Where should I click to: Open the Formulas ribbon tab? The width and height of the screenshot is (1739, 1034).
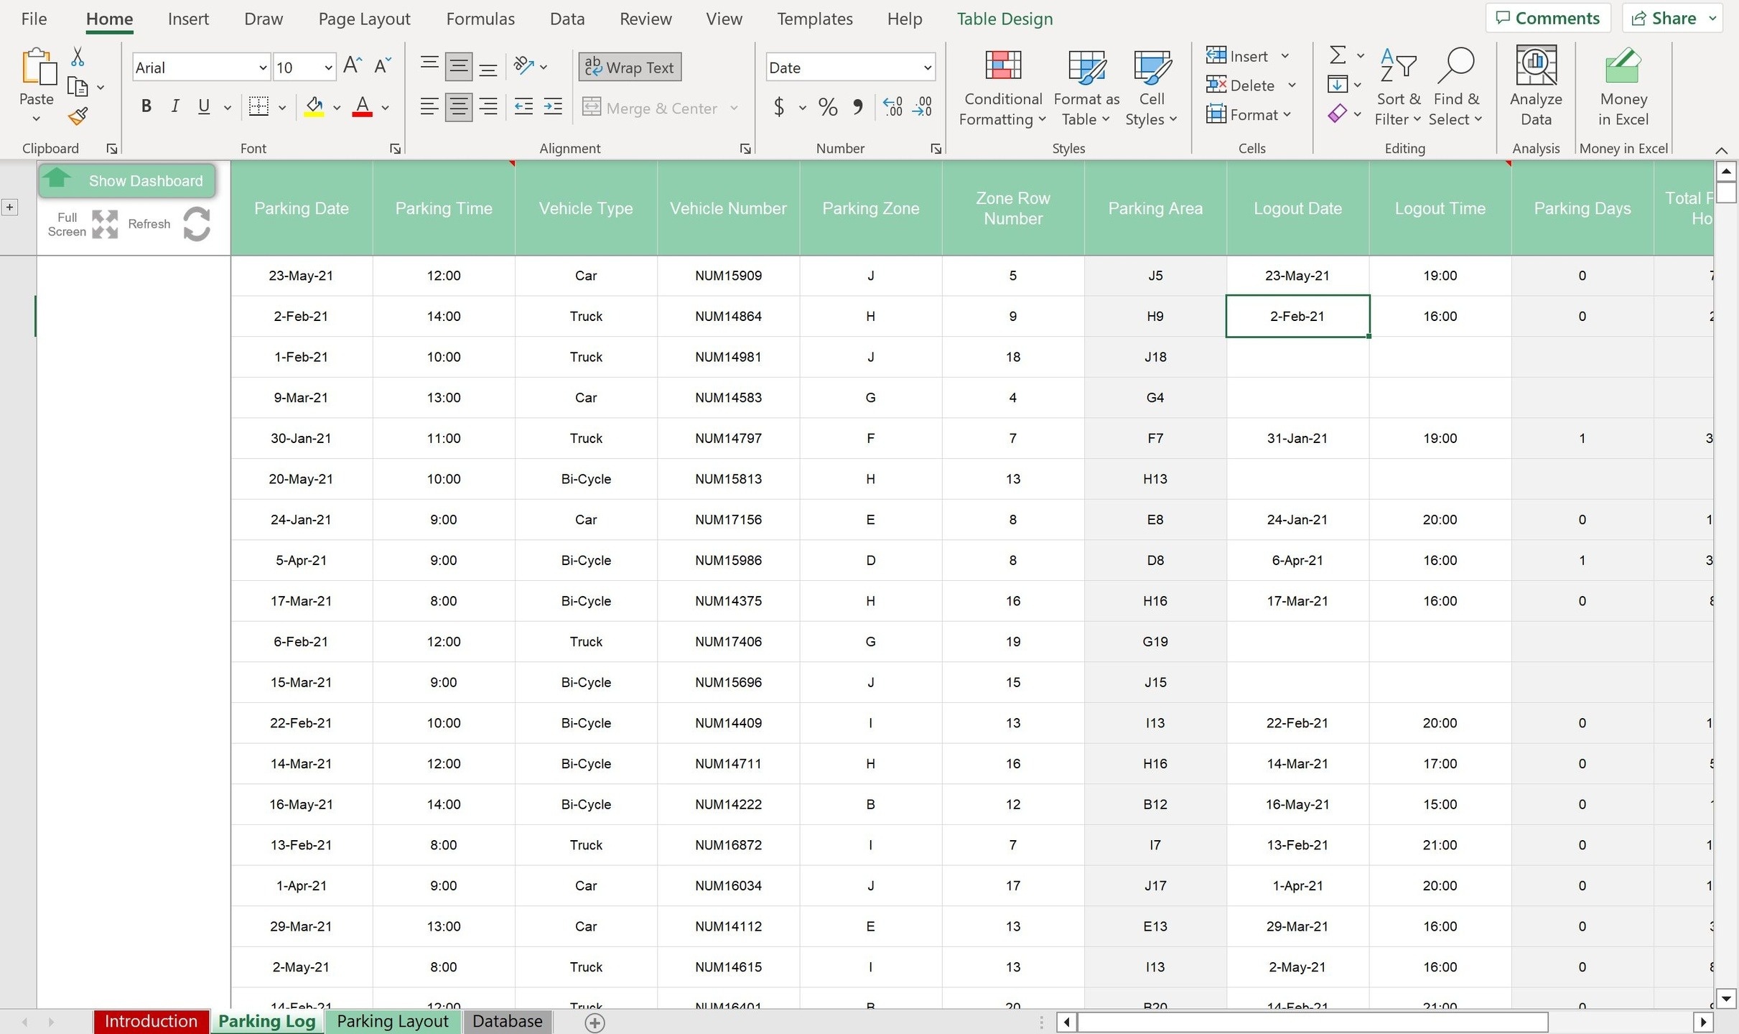480,19
